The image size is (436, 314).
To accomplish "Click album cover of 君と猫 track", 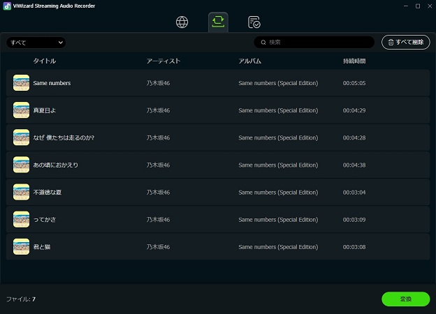I will click(21, 246).
